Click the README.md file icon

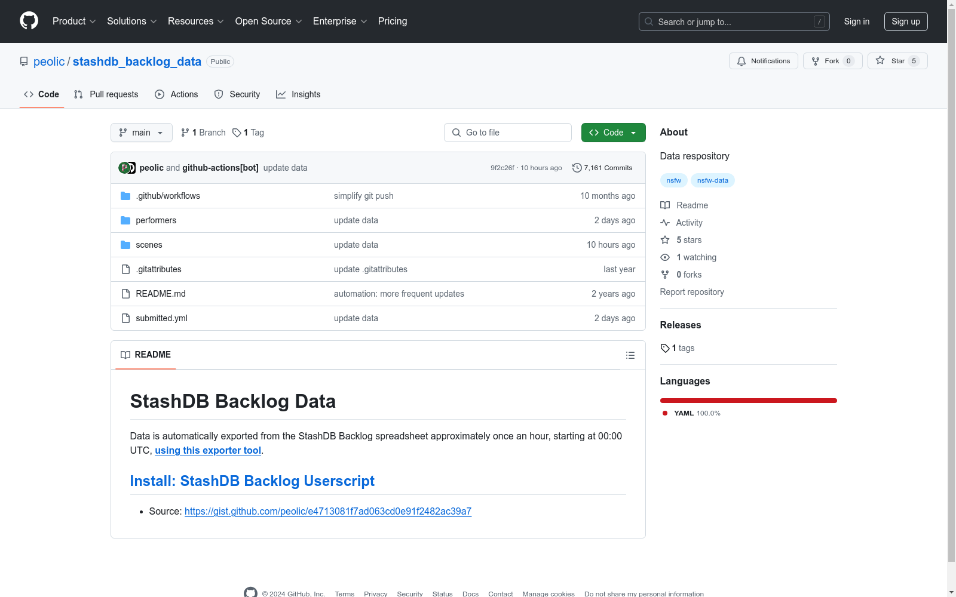(125, 294)
